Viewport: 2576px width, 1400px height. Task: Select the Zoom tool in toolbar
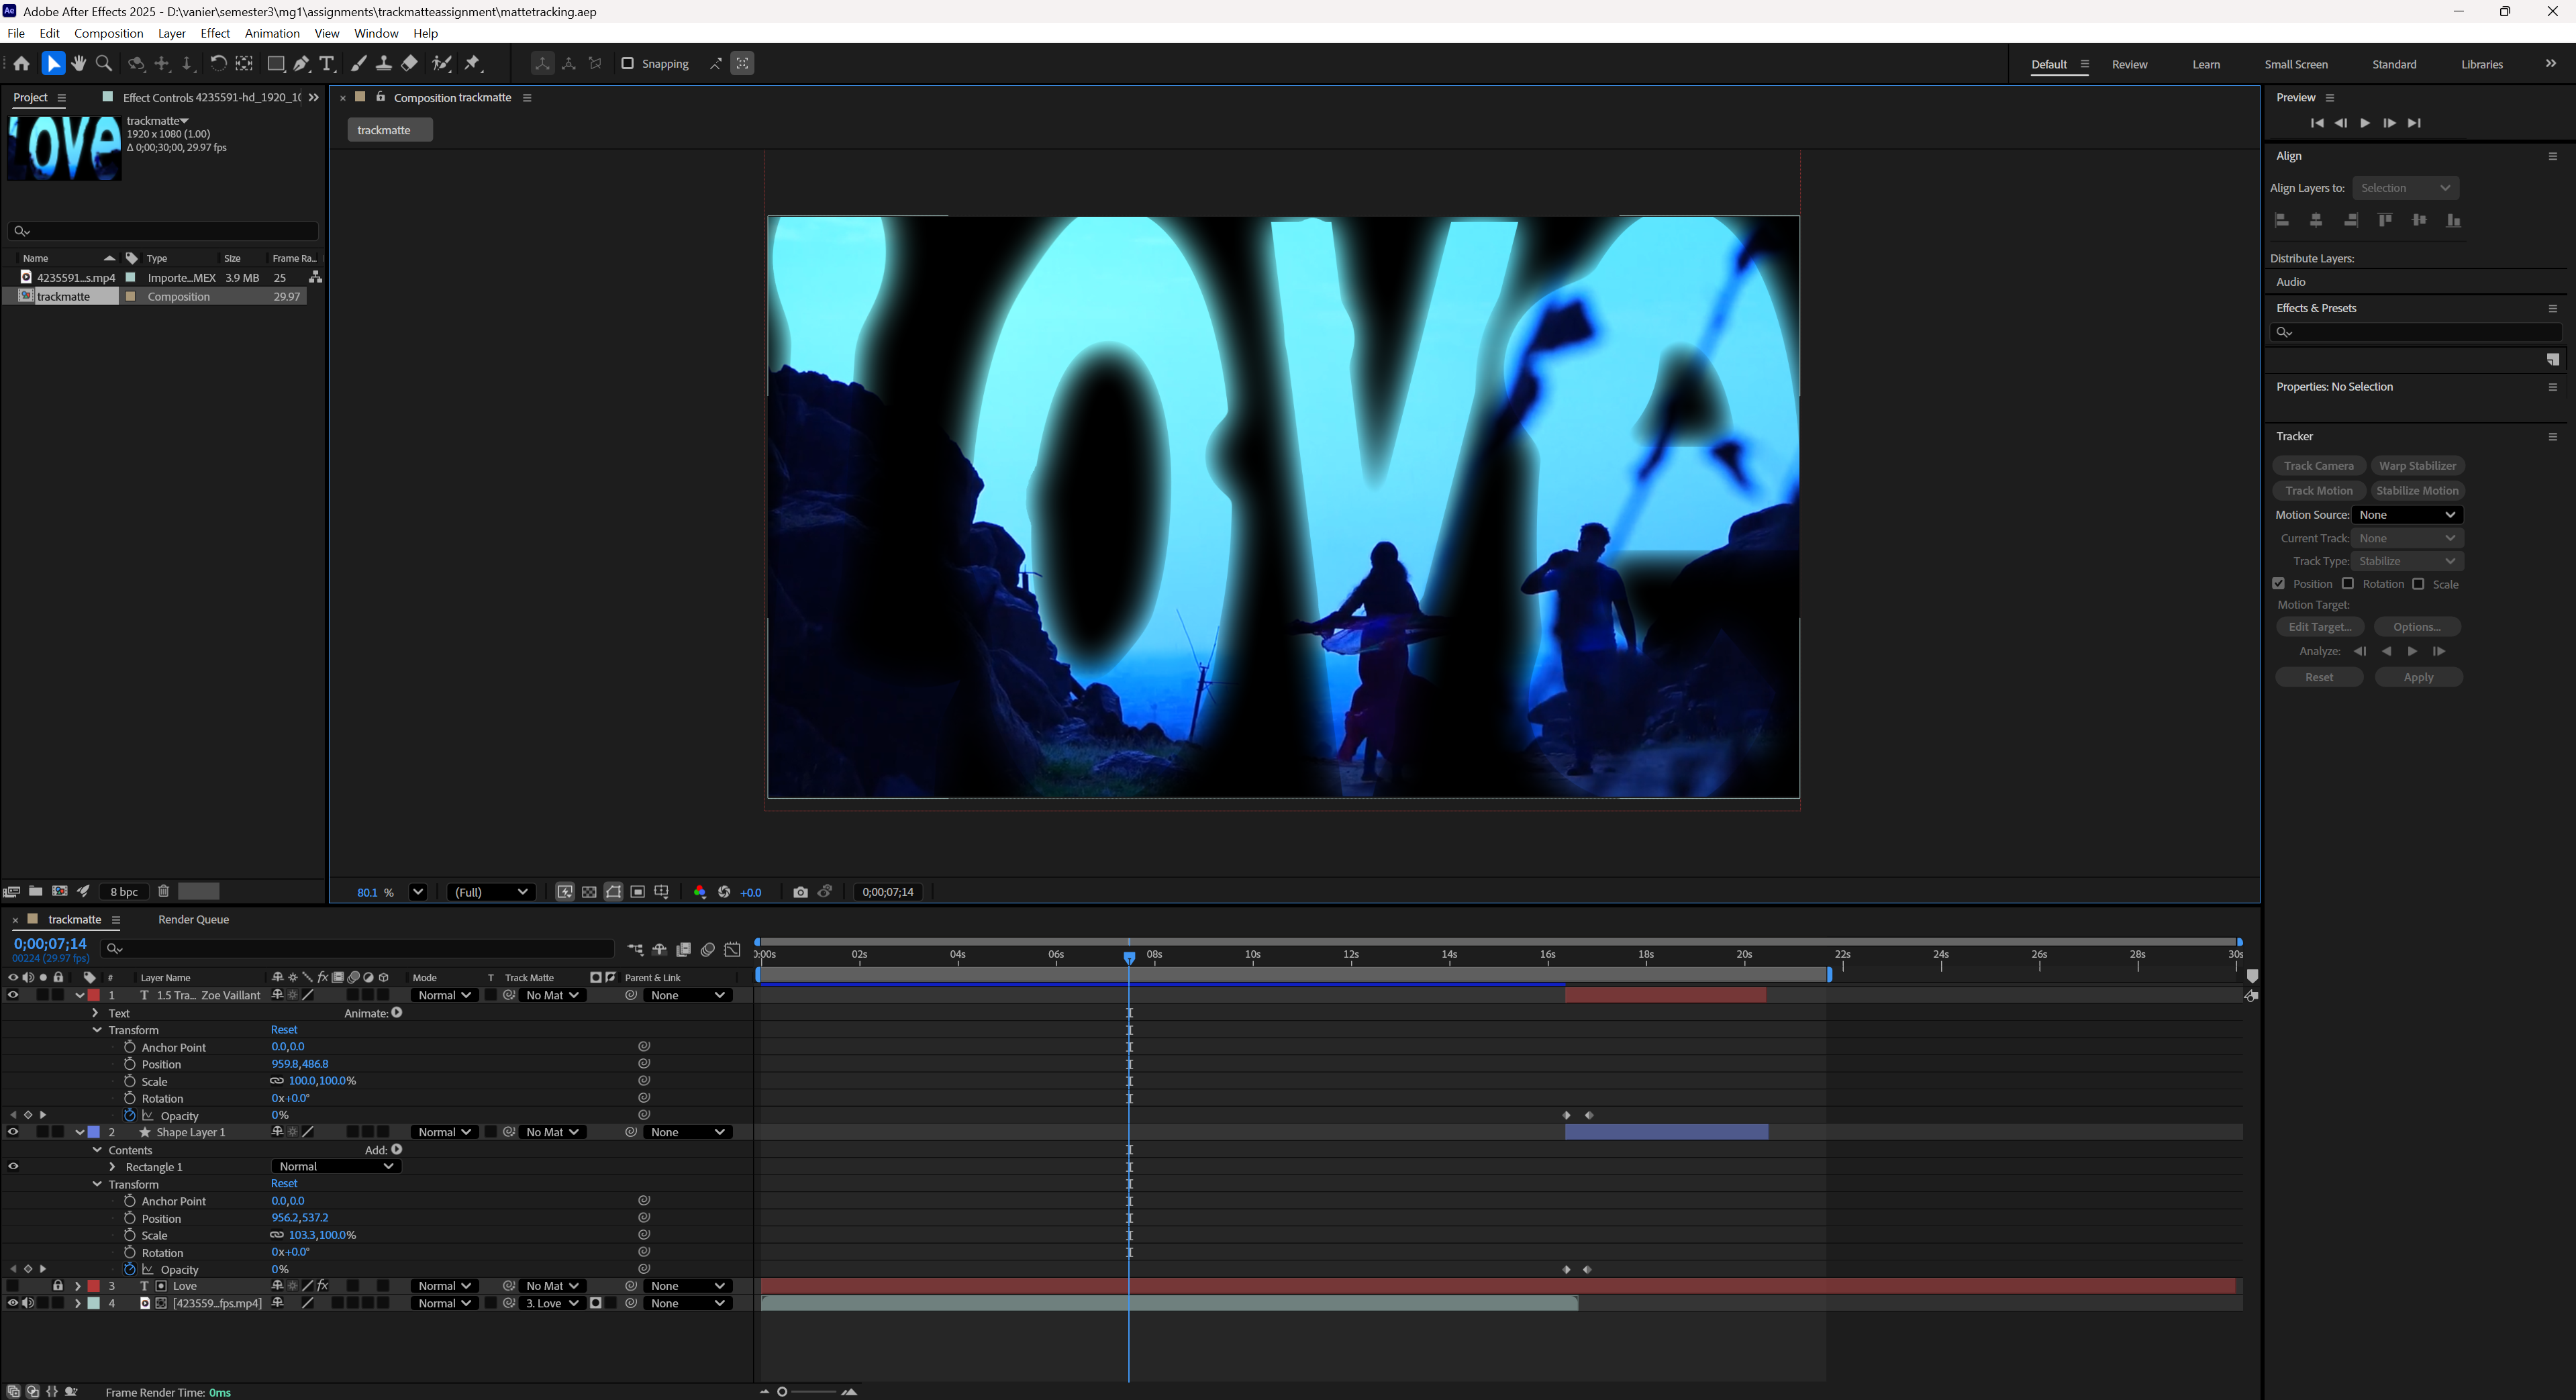pos(104,64)
